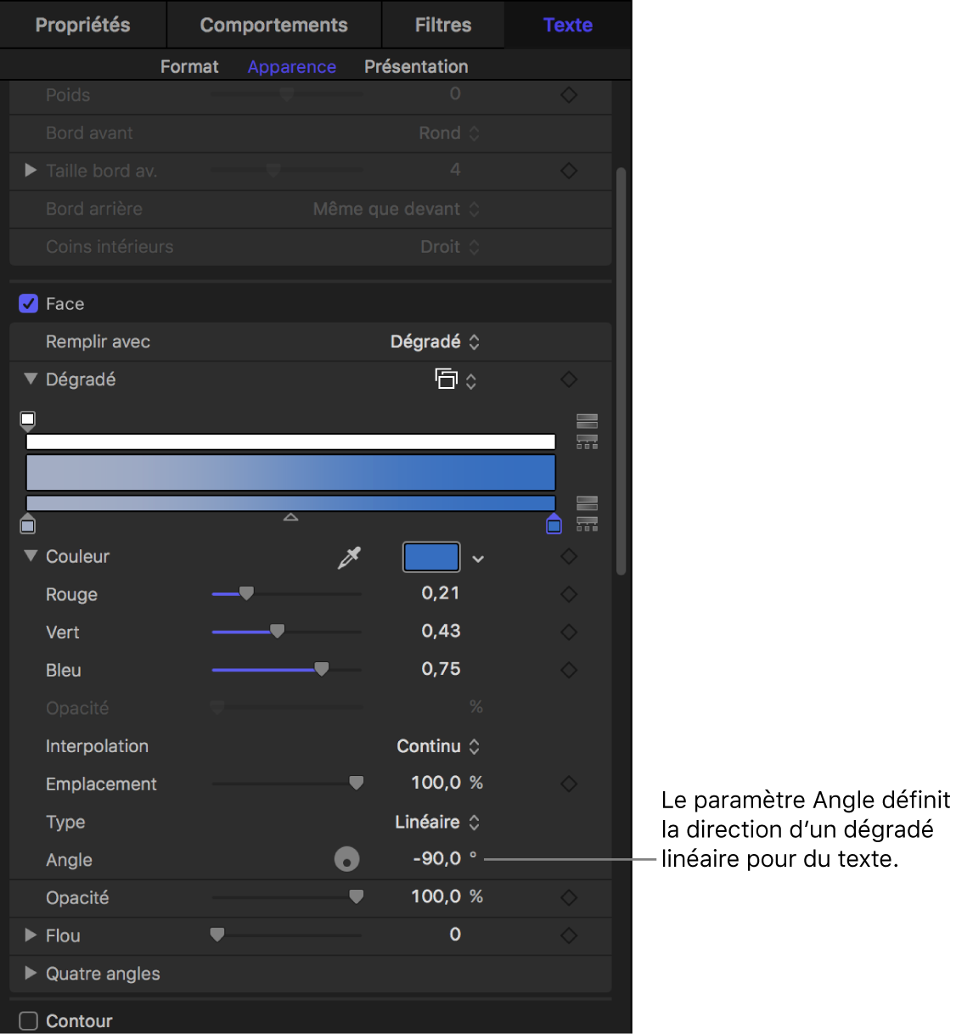The image size is (973, 1034).
Task: Click the Emplacement value 100,0 %
Action: pyautogui.click(x=447, y=783)
